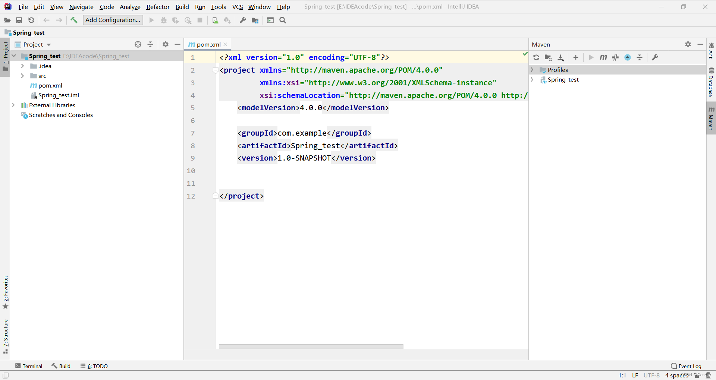Click the Locate in Project crosshair icon
Screen dimensions: 716x380
[138, 44]
